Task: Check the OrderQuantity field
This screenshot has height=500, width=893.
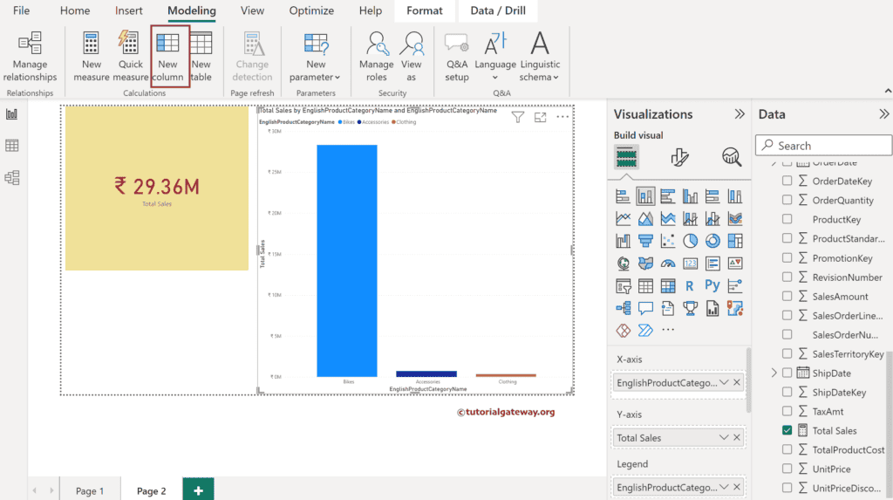Action: (787, 200)
